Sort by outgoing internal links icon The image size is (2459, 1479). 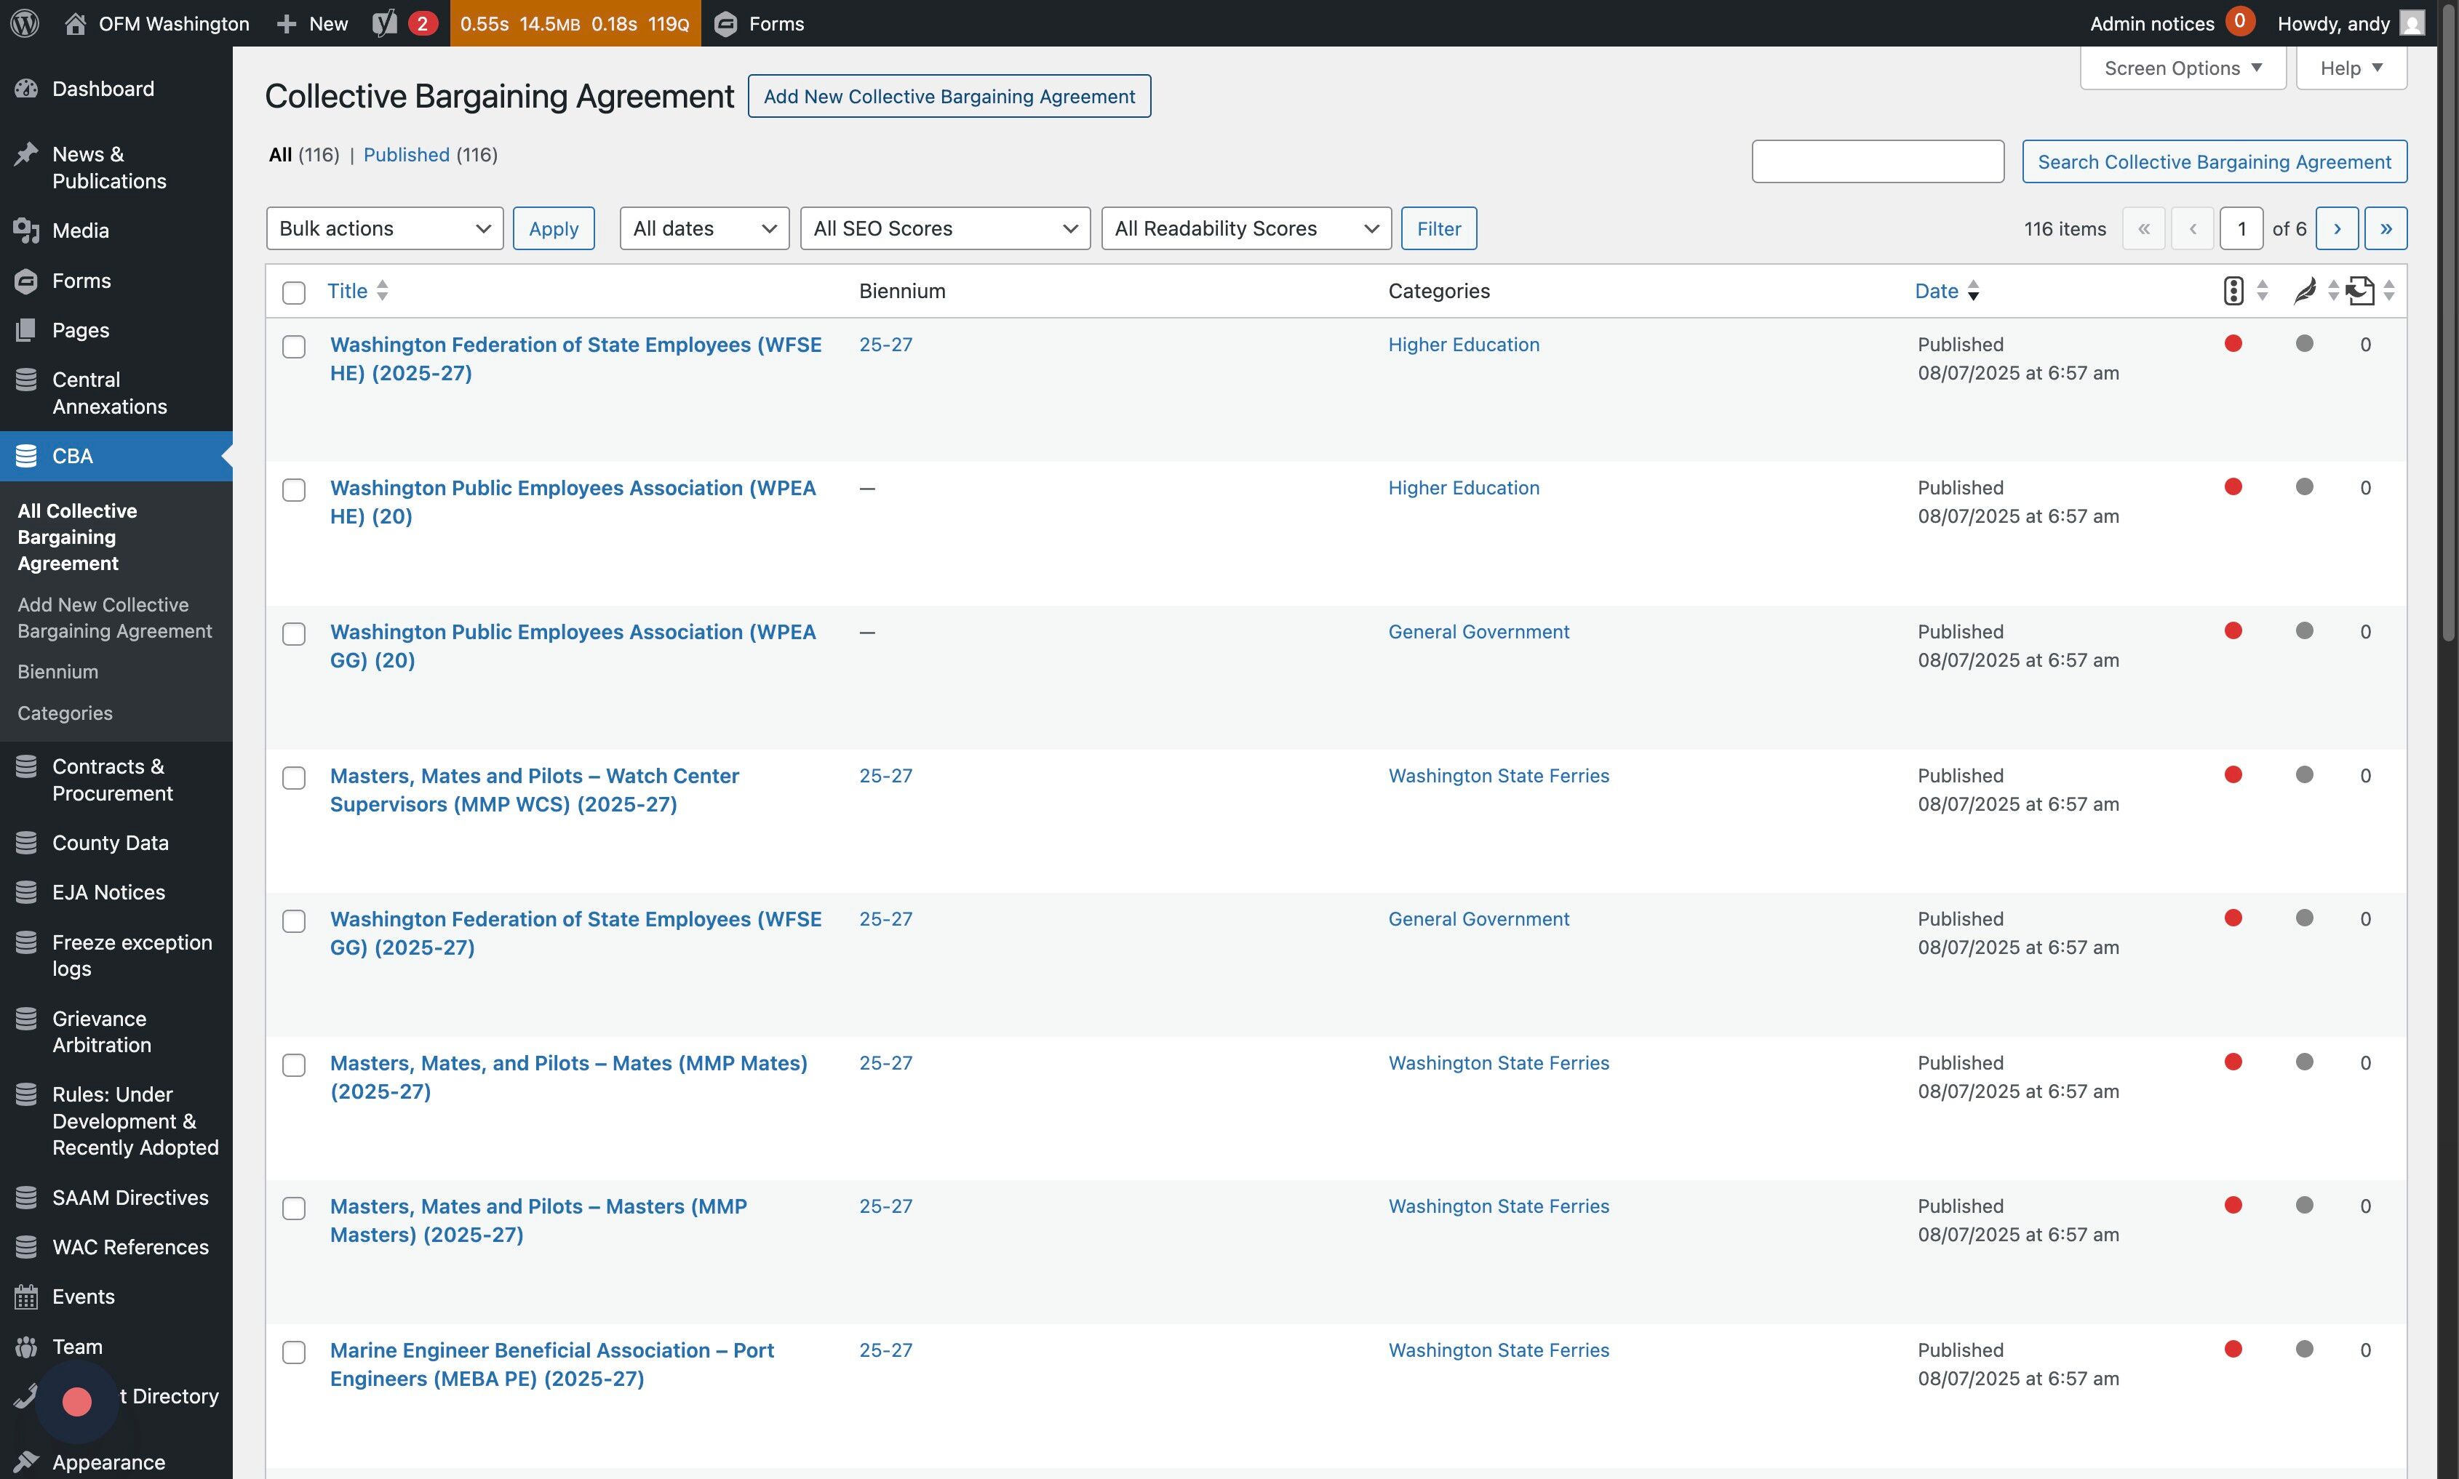point(2360,291)
